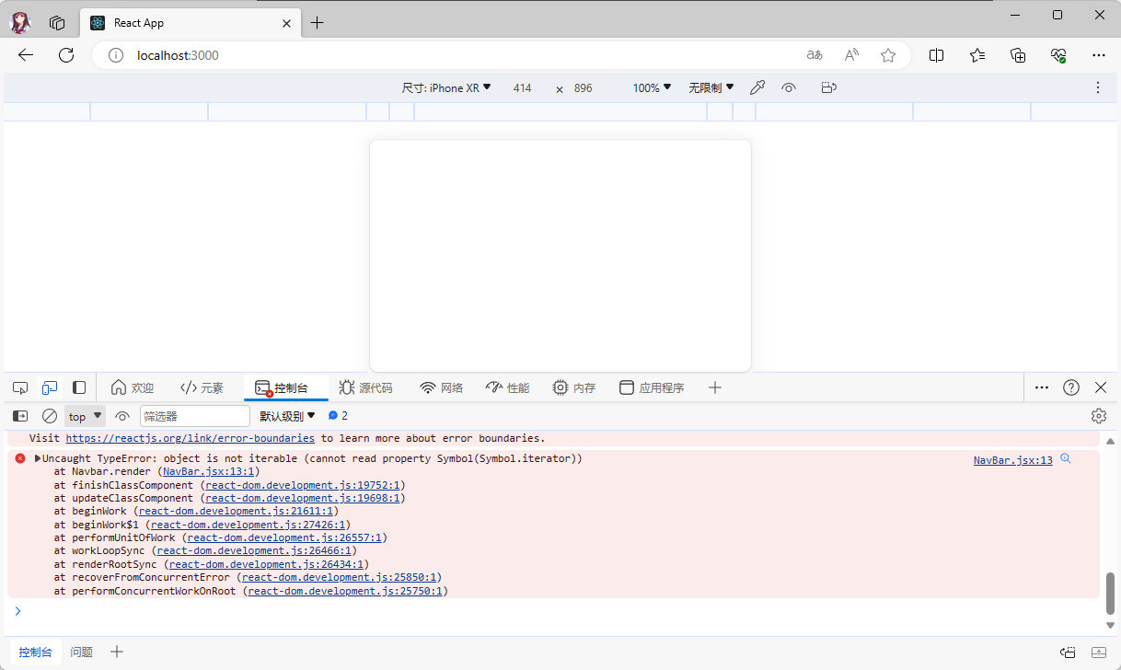Screen dimensions: 1121x670
Task: Open the iPhone XR device size dropdown
Action: [x=446, y=87]
